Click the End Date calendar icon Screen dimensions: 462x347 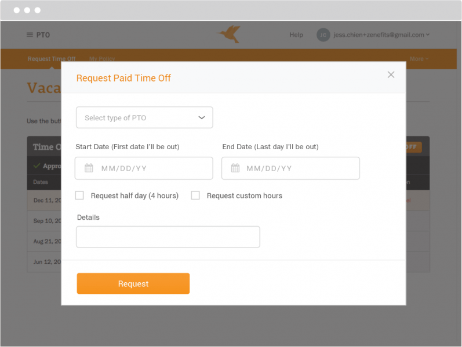[235, 168]
